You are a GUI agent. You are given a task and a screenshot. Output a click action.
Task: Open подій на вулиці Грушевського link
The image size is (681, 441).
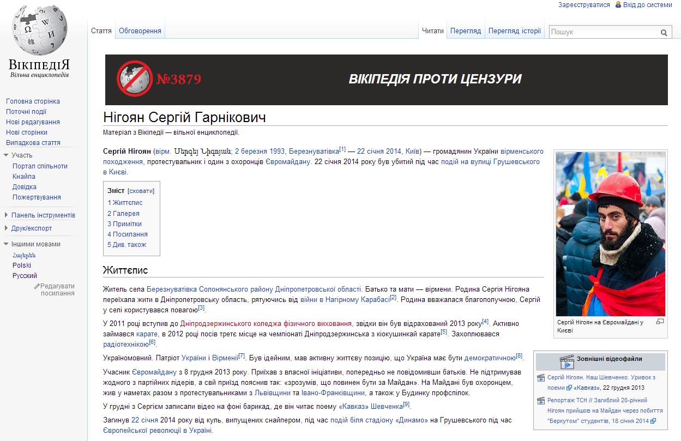(x=491, y=162)
